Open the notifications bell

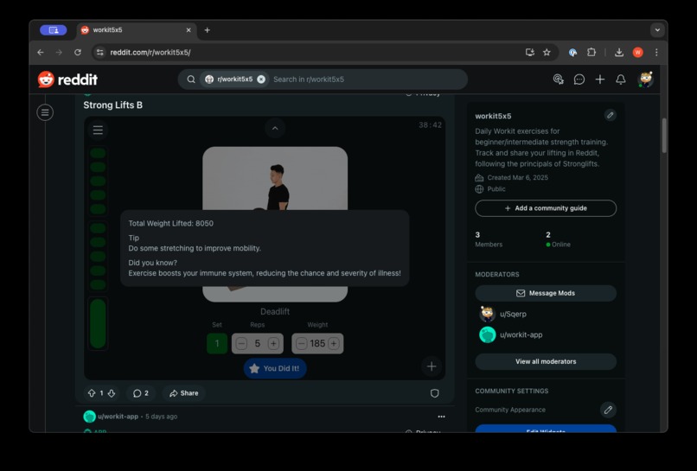pos(621,80)
